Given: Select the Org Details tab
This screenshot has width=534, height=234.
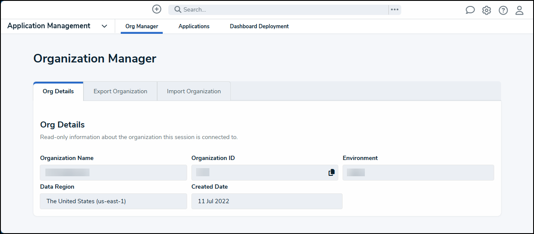Looking at the screenshot, I should click(58, 91).
